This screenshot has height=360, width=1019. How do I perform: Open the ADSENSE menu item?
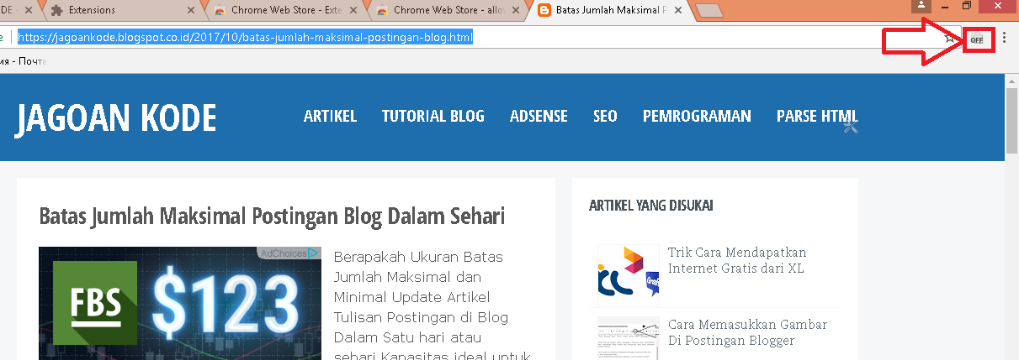[x=539, y=116]
